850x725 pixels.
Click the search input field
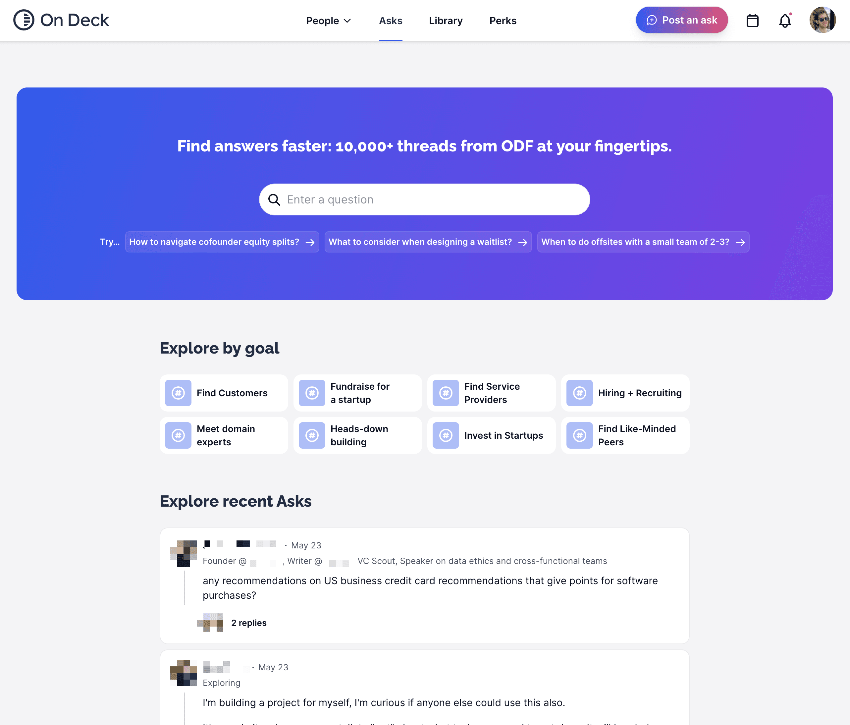point(424,199)
